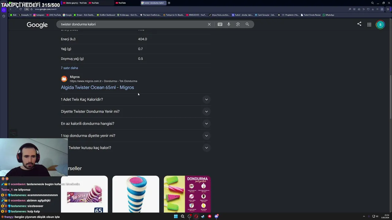Click the page's vertical scrollbar thumb
The height and width of the screenshot is (220, 392).
click(390, 97)
